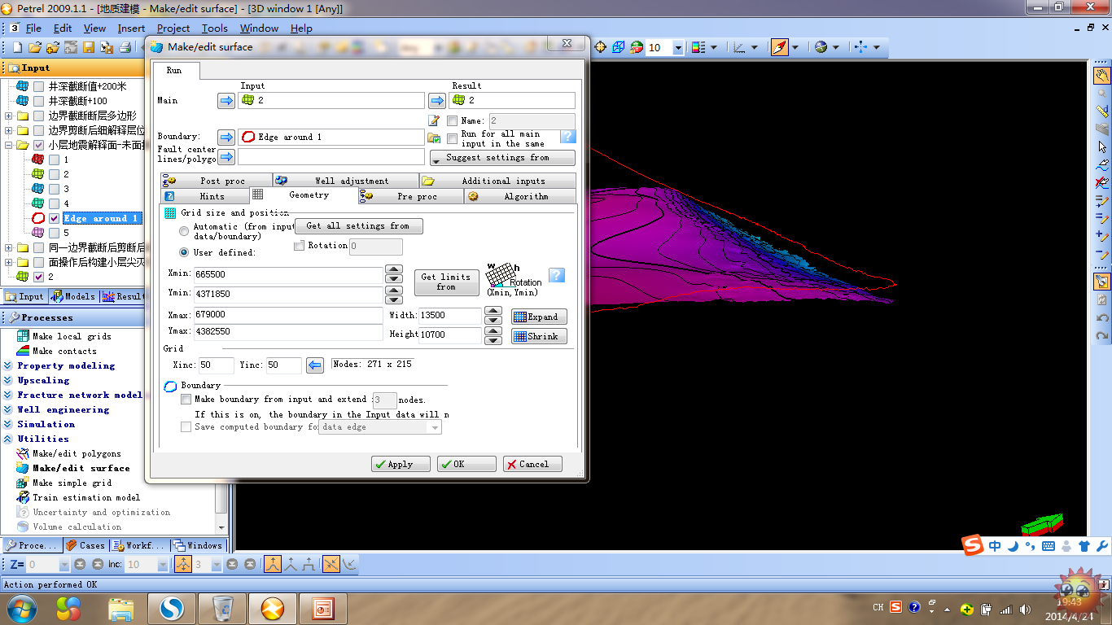Click the blue arrow beside Result field
The image size is (1112, 625).
pos(437,101)
